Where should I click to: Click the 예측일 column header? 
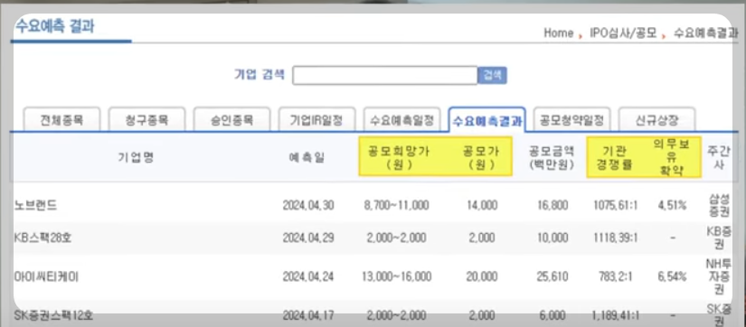307,158
